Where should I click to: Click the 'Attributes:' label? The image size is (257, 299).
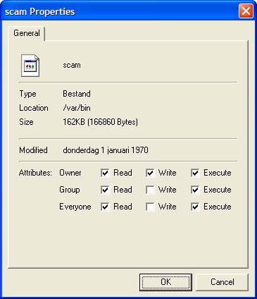coord(35,173)
